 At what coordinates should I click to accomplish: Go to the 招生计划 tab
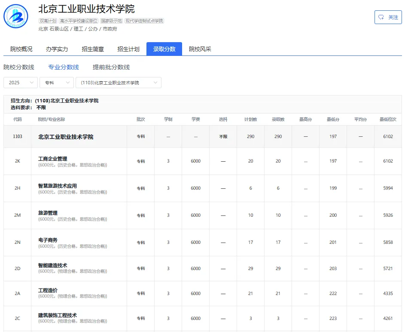pos(128,49)
